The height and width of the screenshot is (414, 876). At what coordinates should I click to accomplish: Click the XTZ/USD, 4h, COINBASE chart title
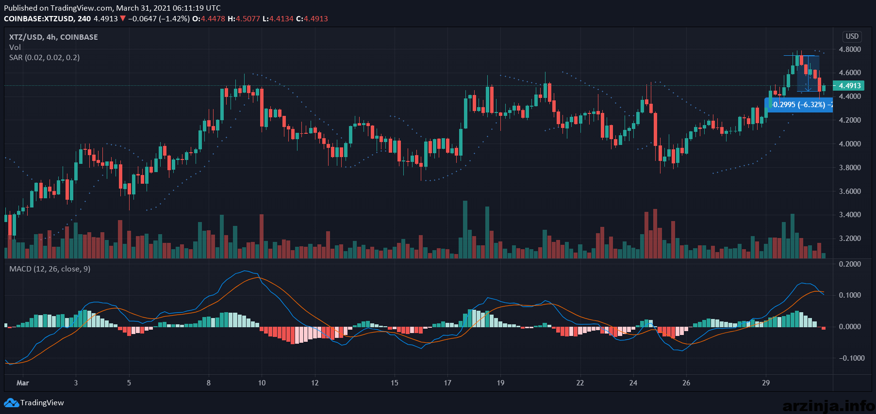pos(53,37)
